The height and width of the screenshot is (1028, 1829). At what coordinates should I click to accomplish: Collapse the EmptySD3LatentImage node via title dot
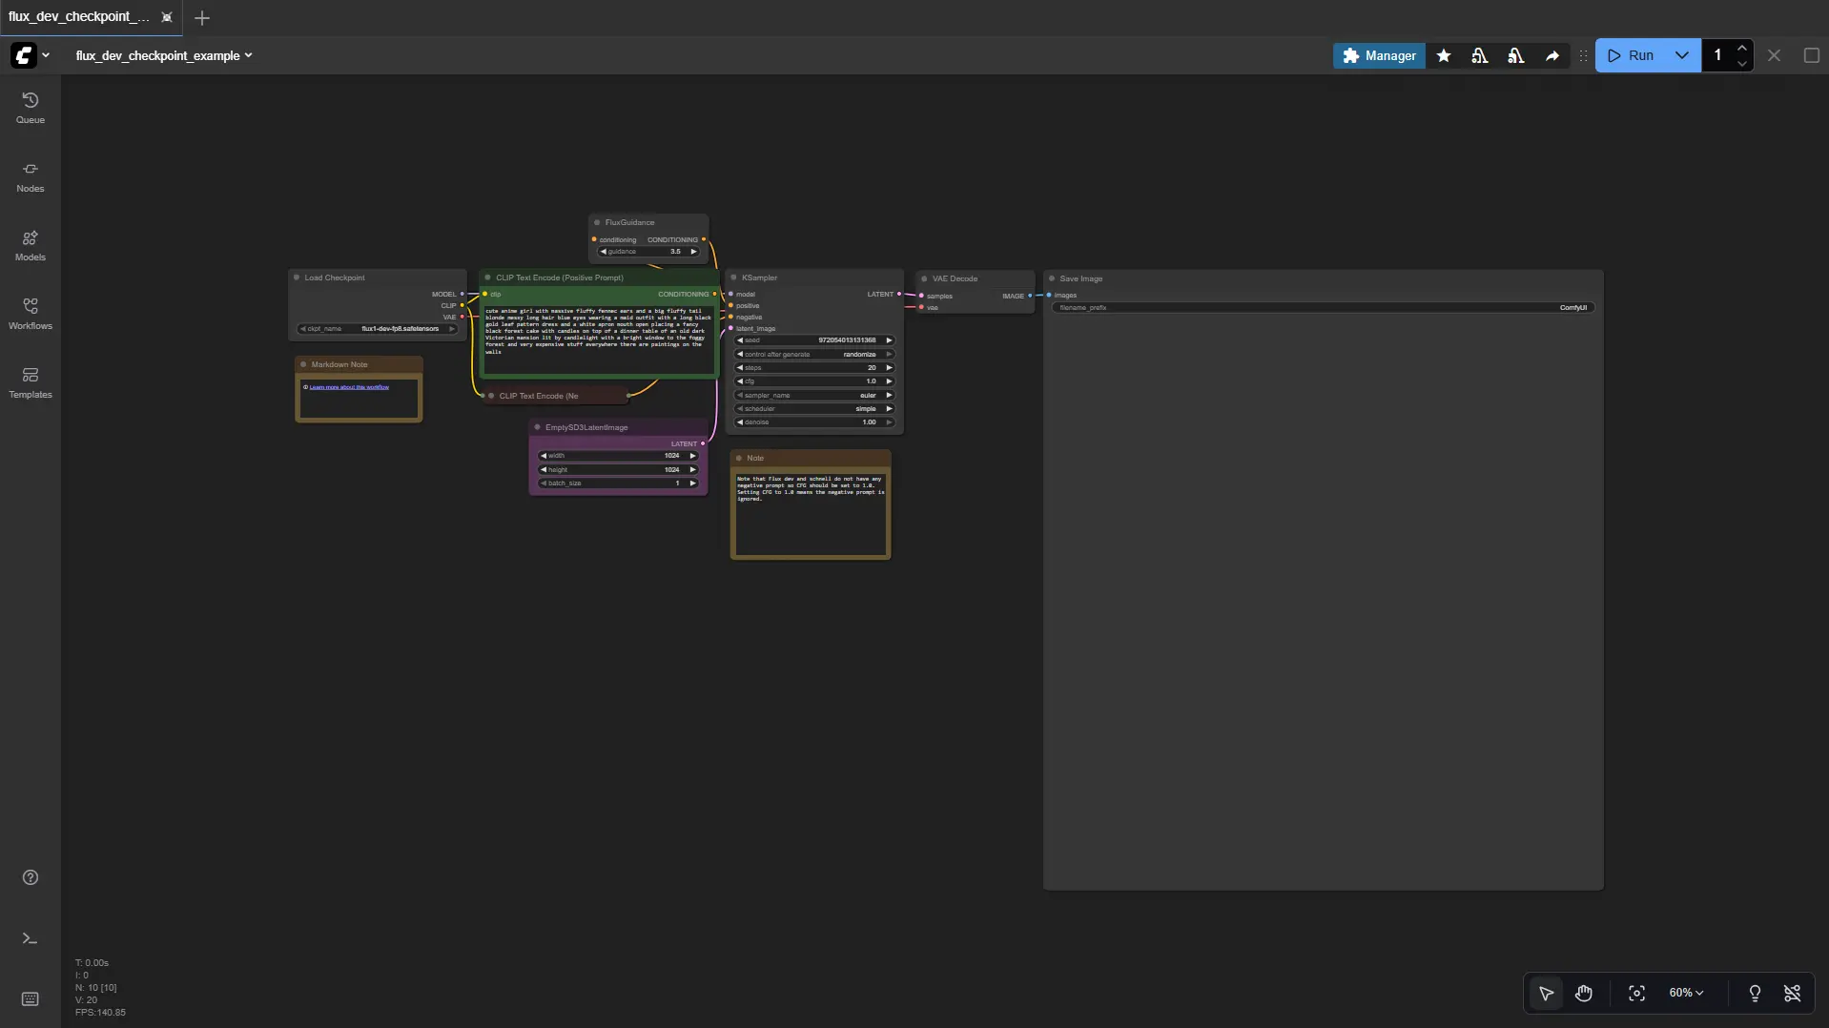point(538,427)
